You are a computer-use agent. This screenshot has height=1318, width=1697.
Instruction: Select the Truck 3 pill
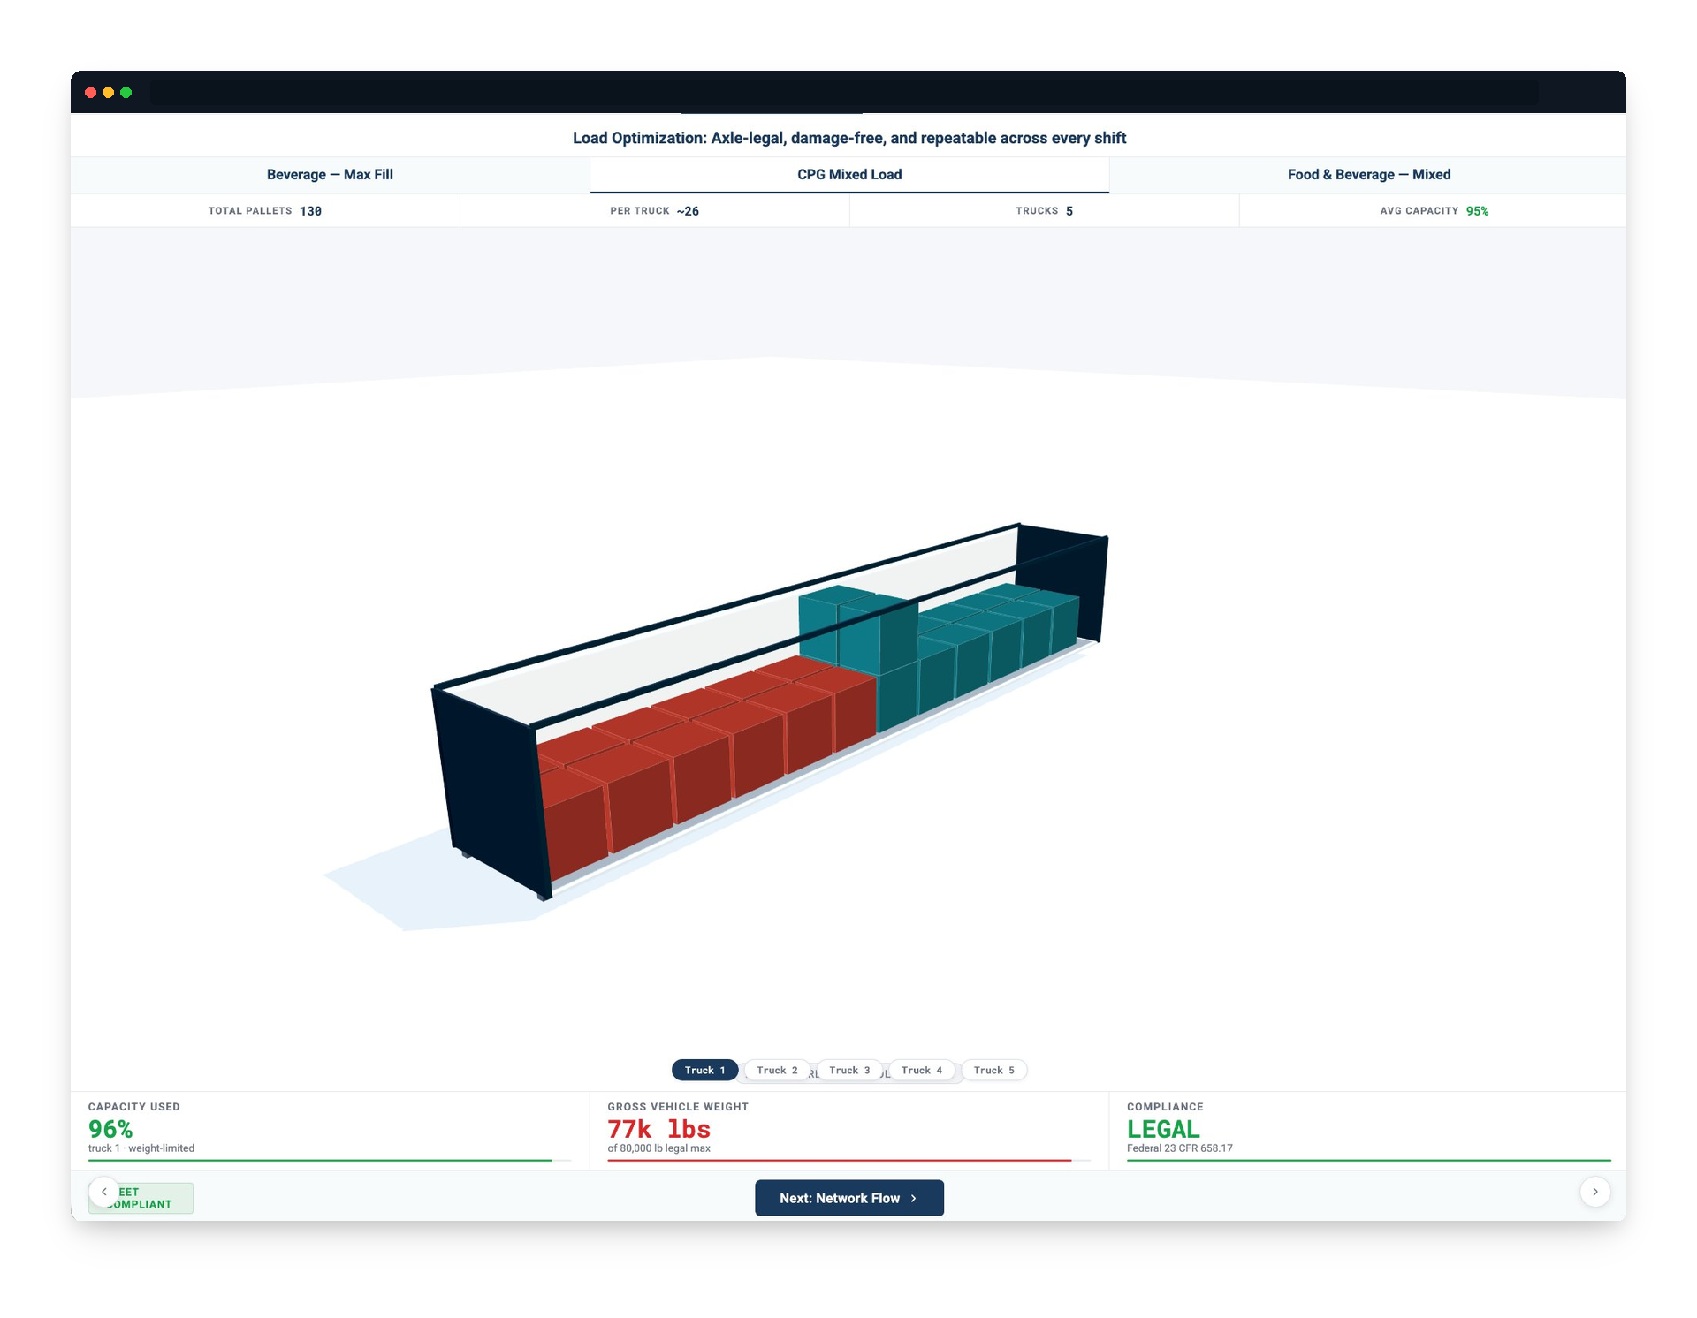coord(849,1070)
